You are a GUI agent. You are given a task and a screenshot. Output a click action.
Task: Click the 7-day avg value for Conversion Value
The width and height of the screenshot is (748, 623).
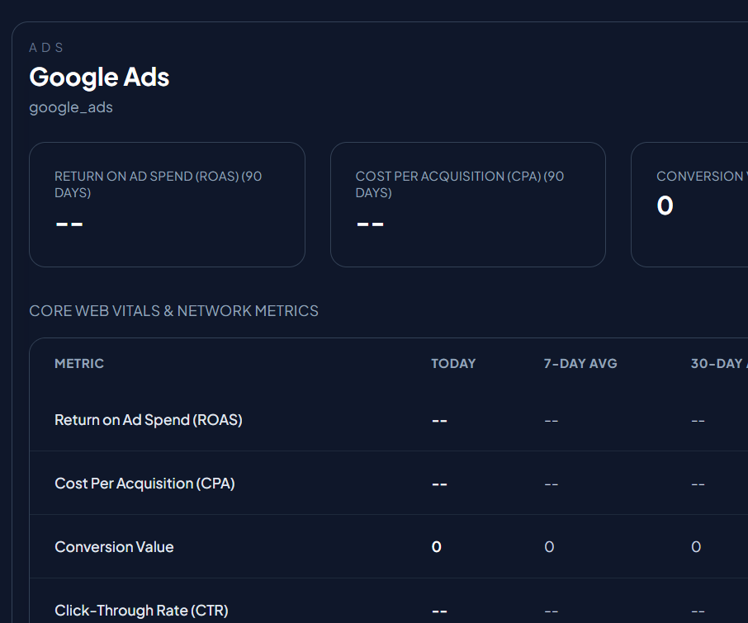tap(549, 547)
